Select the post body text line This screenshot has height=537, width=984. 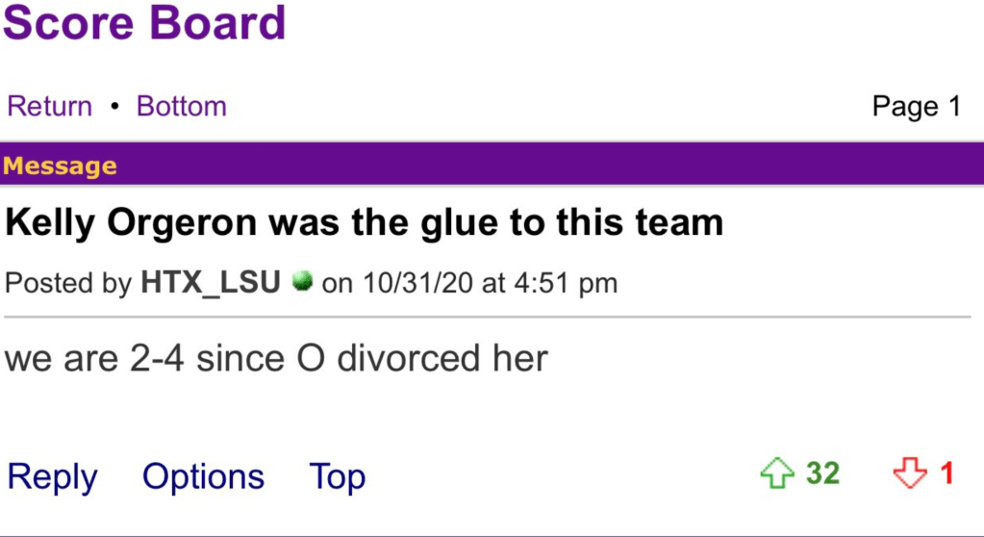tap(276, 359)
